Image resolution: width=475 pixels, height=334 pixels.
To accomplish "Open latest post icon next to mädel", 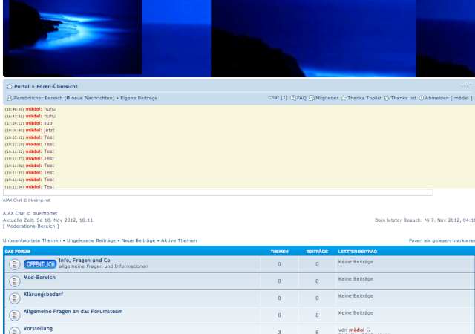I will tap(369, 330).
